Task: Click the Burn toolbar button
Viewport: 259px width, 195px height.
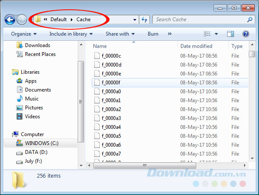Action: point(153,34)
